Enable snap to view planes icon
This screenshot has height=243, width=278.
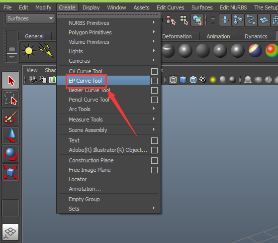pyautogui.click(x=264, y=20)
